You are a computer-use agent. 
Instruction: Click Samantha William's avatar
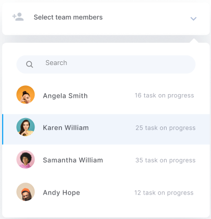pyautogui.click(x=26, y=160)
